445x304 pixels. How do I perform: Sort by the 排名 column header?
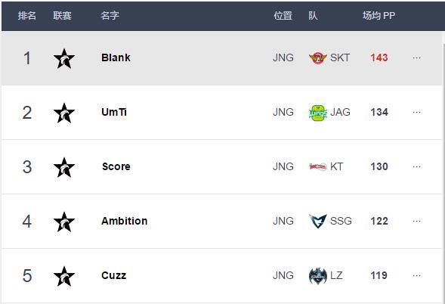(27, 15)
